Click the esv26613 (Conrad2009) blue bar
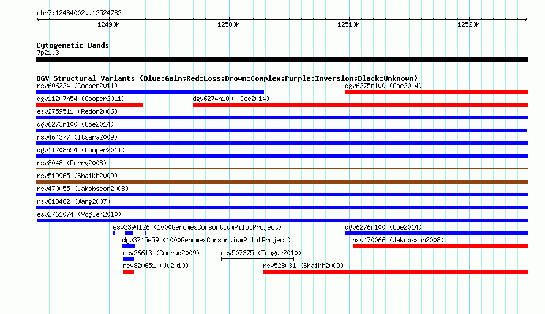The width and height of the screenshot is (545, 314). coord(129,259)
